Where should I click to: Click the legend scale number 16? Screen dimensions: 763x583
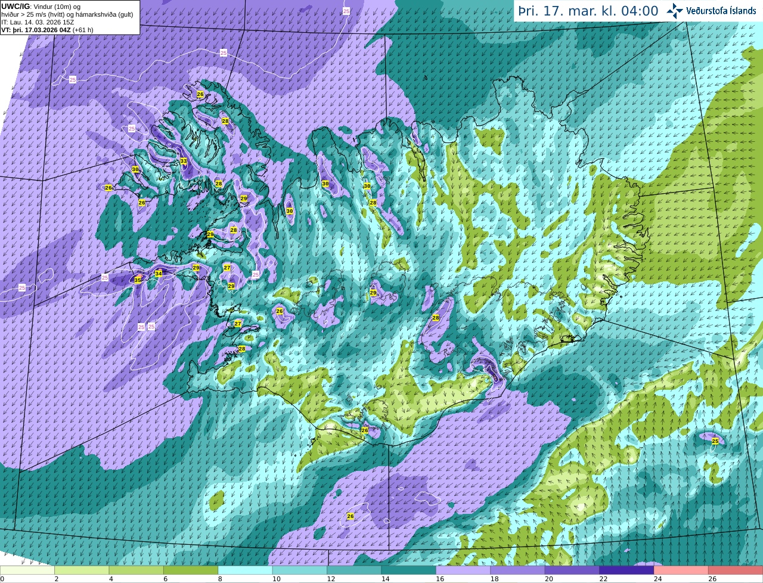pyautogui.click(x=439, y=579)
